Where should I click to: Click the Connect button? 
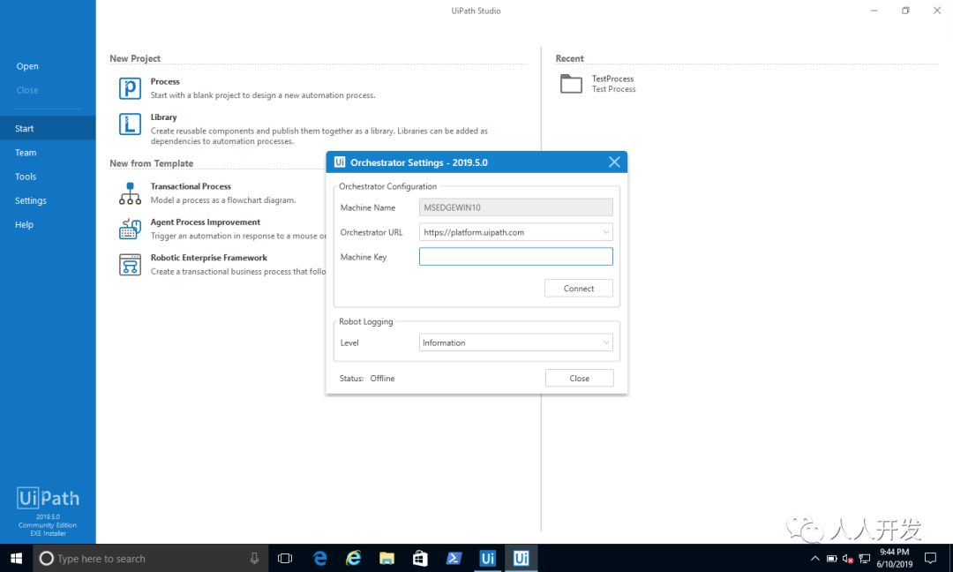coord(579,289)
